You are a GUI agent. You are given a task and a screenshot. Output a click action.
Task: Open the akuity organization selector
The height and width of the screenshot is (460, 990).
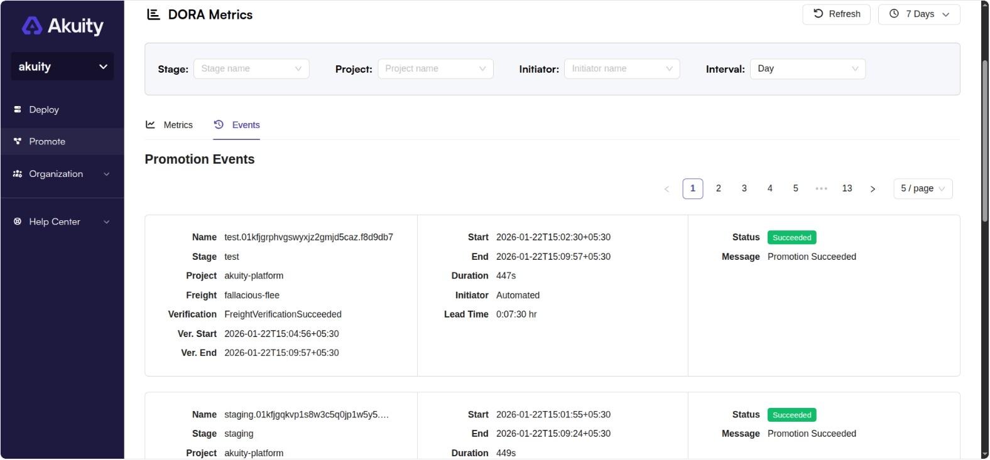point(62,67)
